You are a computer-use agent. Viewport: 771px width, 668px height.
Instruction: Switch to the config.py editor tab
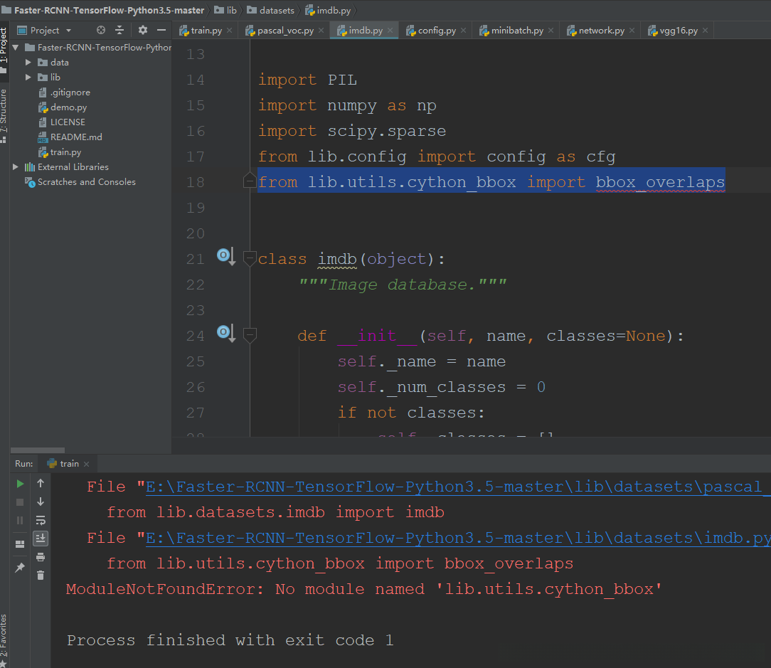click(x=436, y=31)
